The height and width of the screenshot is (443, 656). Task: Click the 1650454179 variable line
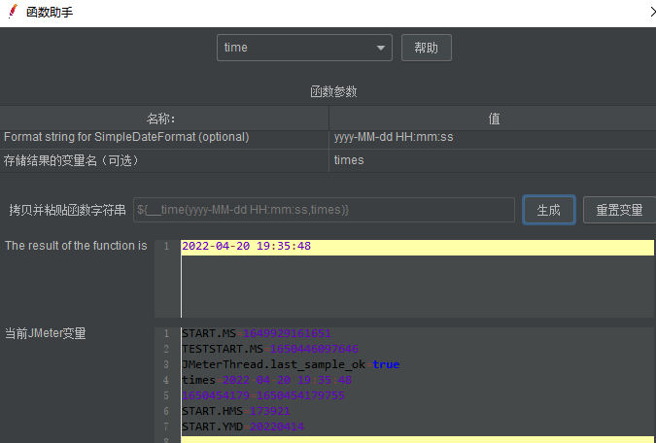point(263,395)
